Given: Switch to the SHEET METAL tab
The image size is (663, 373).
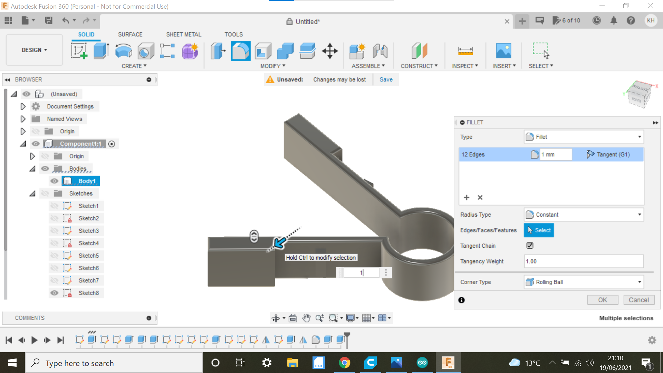Looking at the screenshot, I should coord(183,34).
